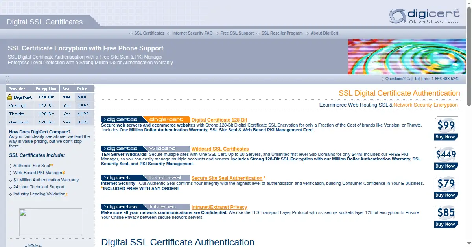Click the $449 Buy Now price badge
This screenshot has height=247, width=472.
click(446, 158)
